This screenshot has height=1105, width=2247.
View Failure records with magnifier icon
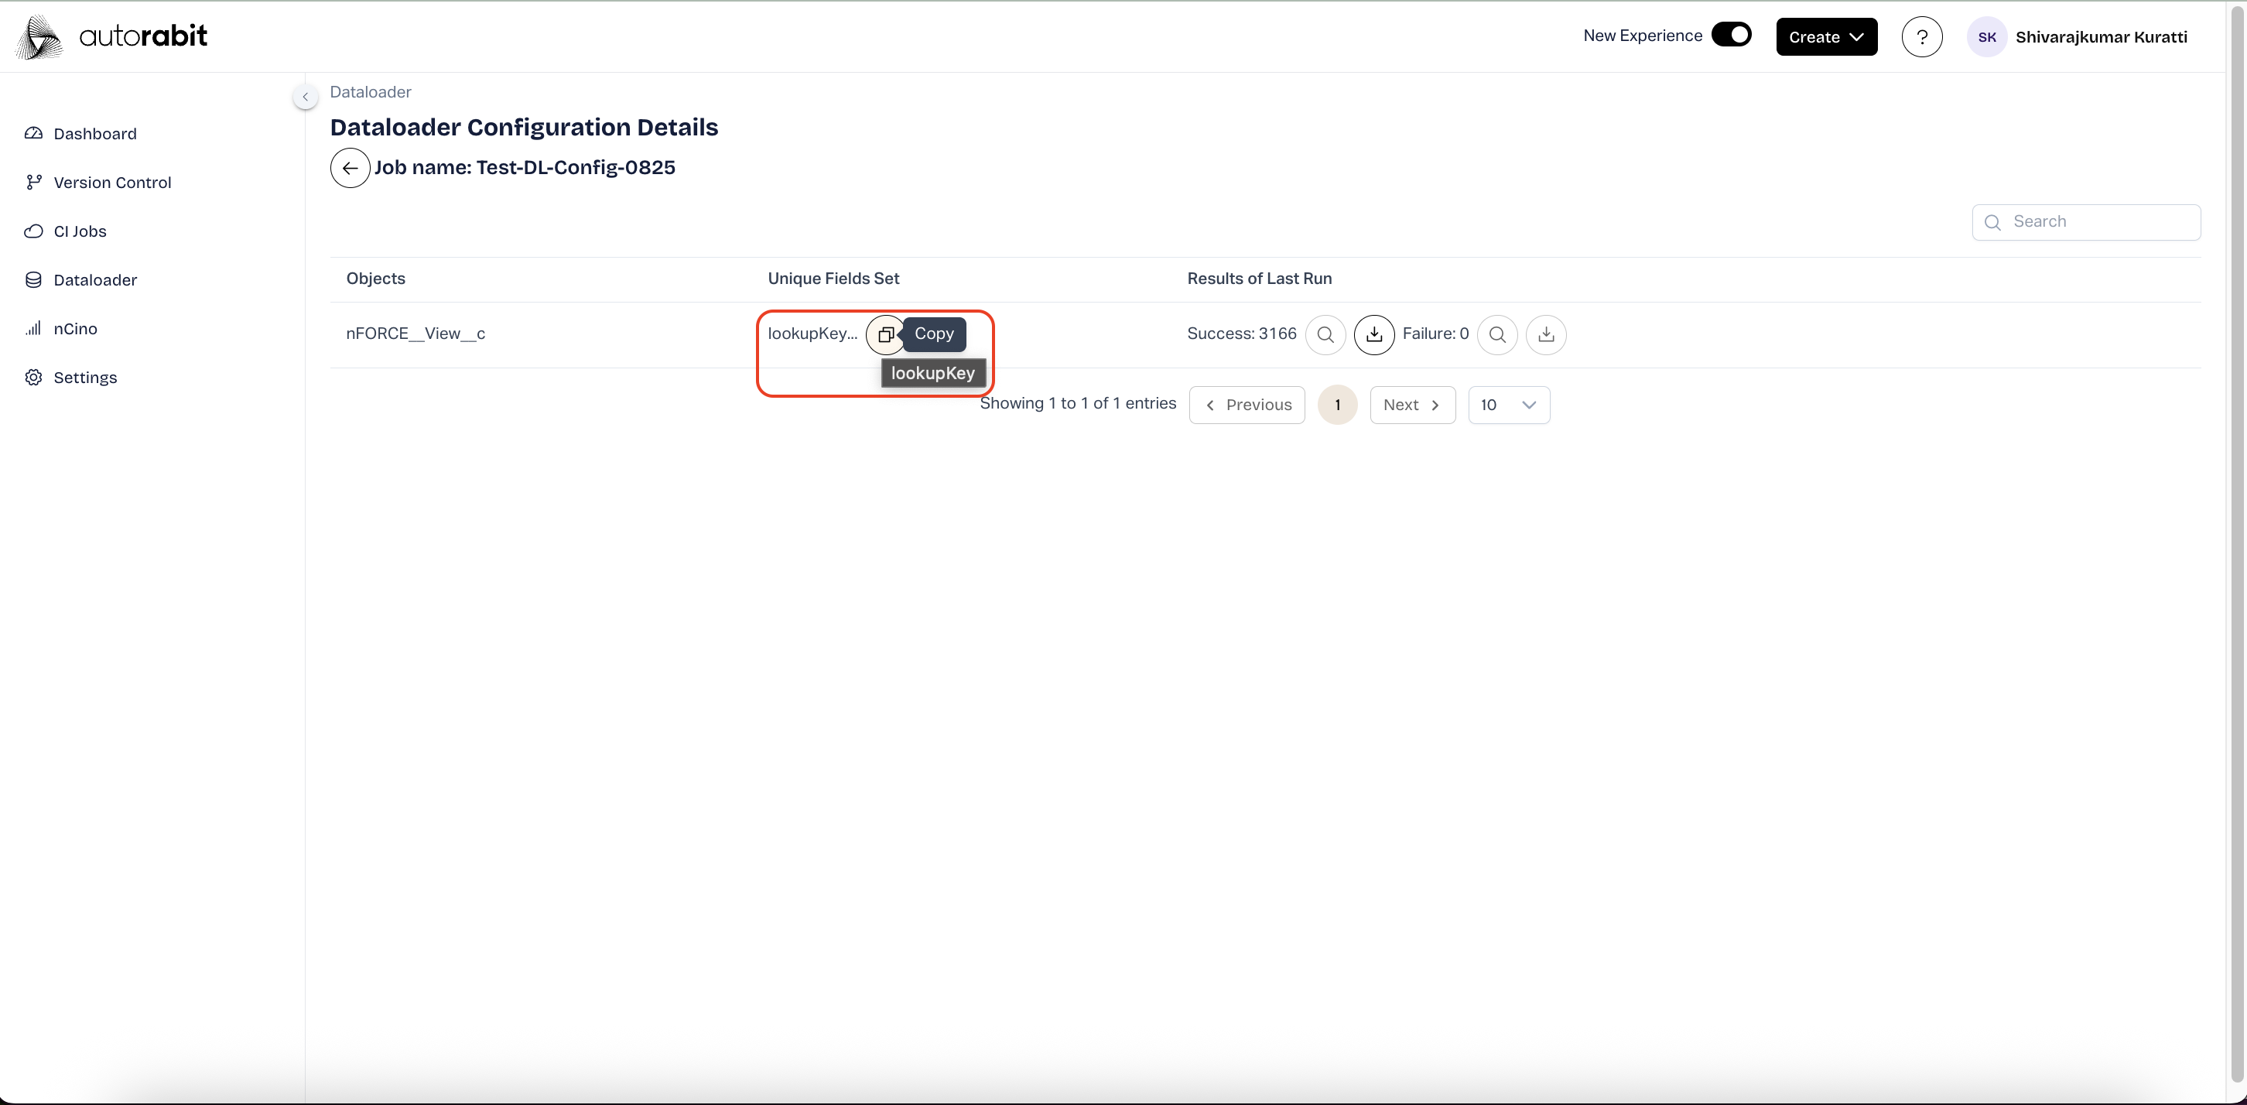click(1496, 335)
